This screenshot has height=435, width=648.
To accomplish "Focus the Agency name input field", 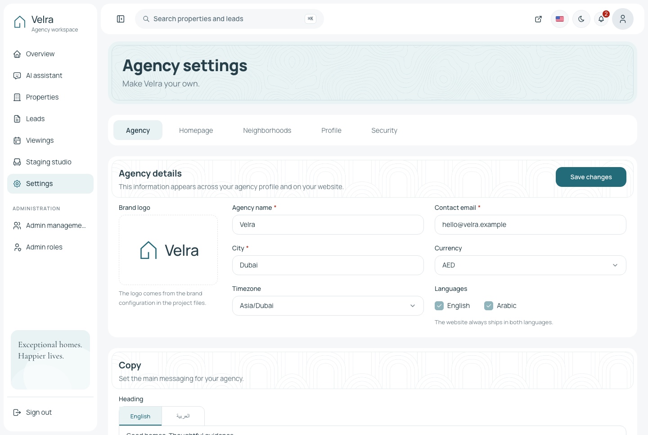I will tap(328, 225).
